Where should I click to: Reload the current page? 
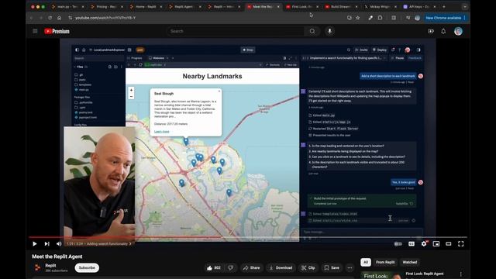[50, 18]
